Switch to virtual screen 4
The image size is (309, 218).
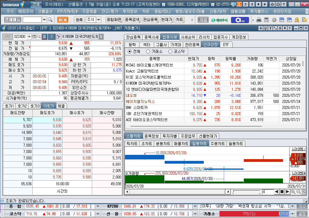click(258, 4)
